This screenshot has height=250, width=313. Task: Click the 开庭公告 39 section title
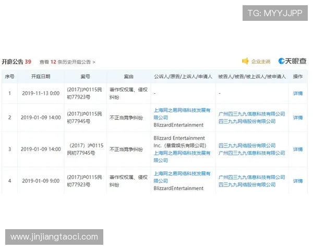pyautogui.click(x=17, y=62)
